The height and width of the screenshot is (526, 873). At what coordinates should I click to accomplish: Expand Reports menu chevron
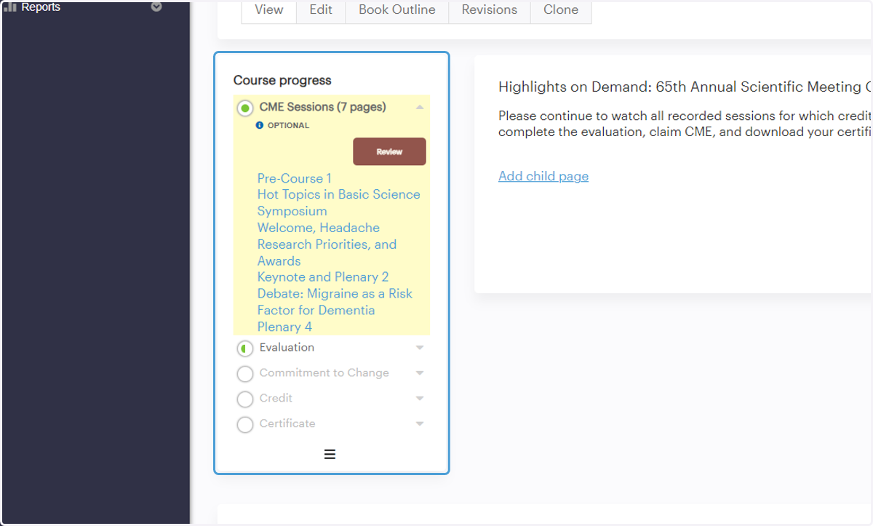(x=156, y=7)
